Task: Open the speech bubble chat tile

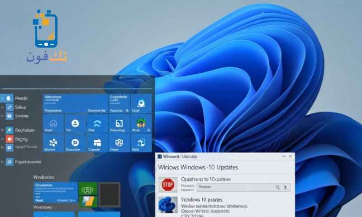Action: (75, 142)
